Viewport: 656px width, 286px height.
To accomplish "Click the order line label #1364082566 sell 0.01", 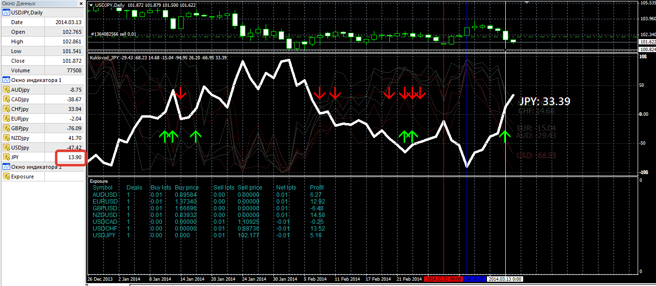I will [114, 34].
